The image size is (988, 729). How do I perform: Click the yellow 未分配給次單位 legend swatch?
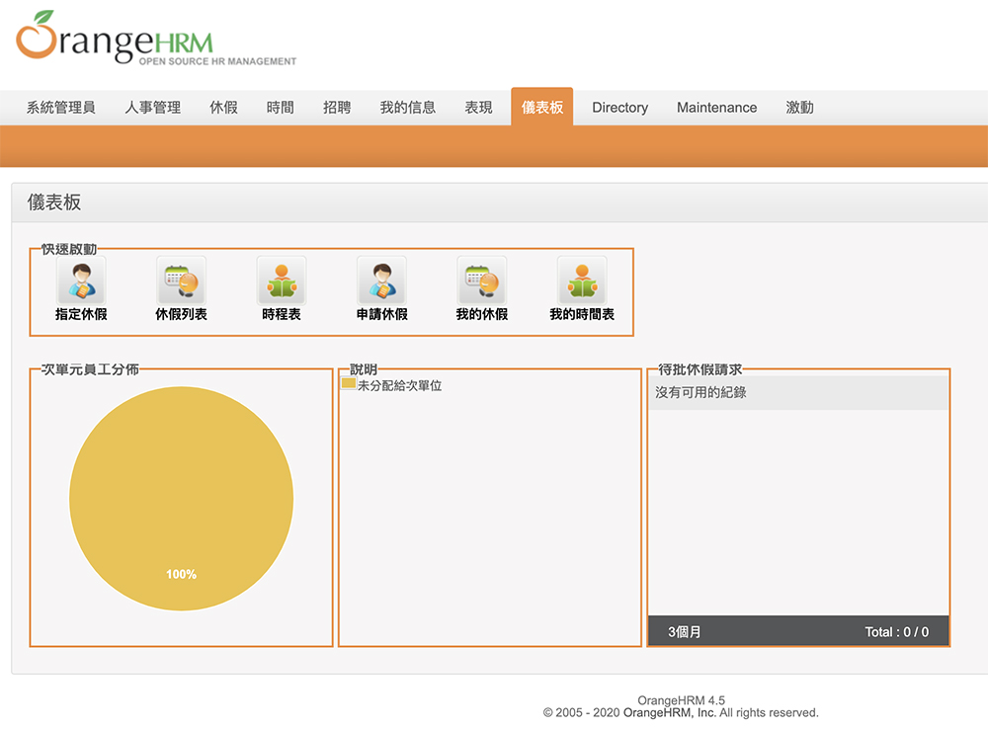(x=348, y=384)
